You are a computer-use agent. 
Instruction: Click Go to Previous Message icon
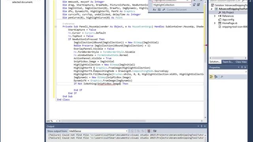[138, 131]
